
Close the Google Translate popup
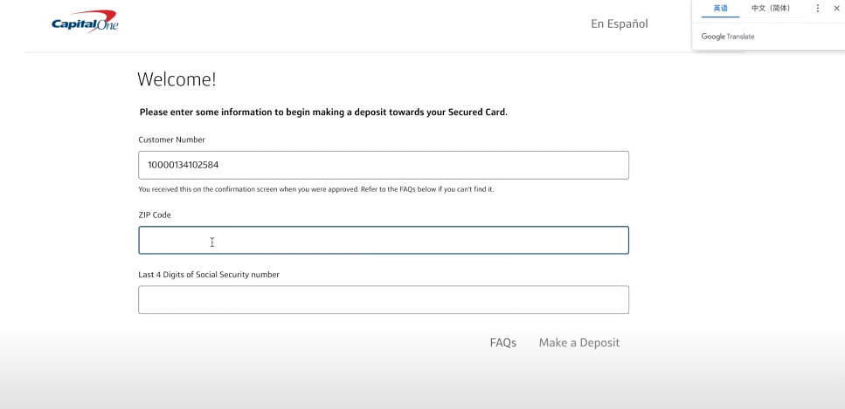pyautogui.click(x=836, y=8)
